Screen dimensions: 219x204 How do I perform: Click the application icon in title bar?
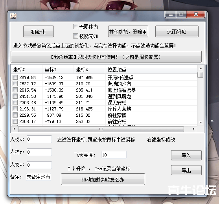pos(13,16)
